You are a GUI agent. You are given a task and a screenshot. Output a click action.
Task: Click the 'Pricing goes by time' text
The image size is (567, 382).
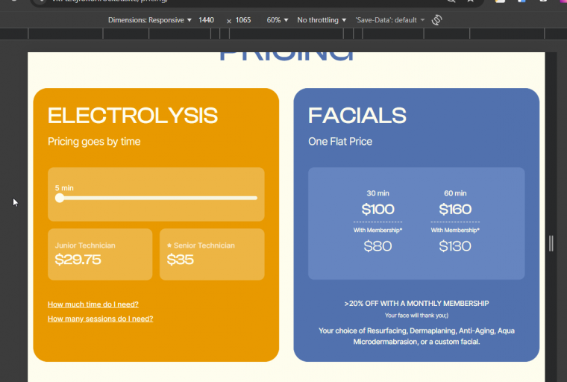tap(94, 142)
